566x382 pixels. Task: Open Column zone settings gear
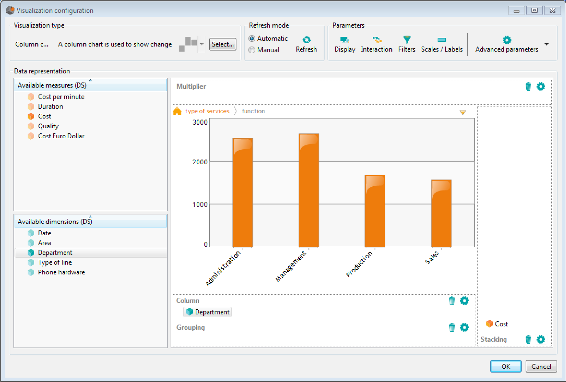click(x=465, y=301)
